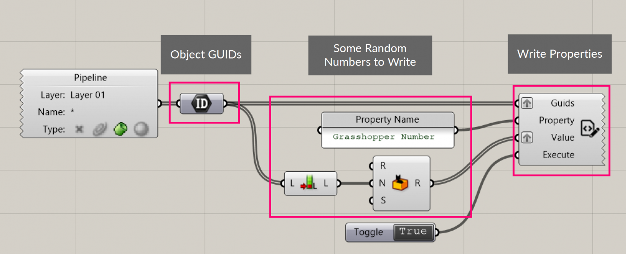Screen dimensions: 626x254
Task: Click the Execute input port on Write Properties
Action: (x=516, y=155)
